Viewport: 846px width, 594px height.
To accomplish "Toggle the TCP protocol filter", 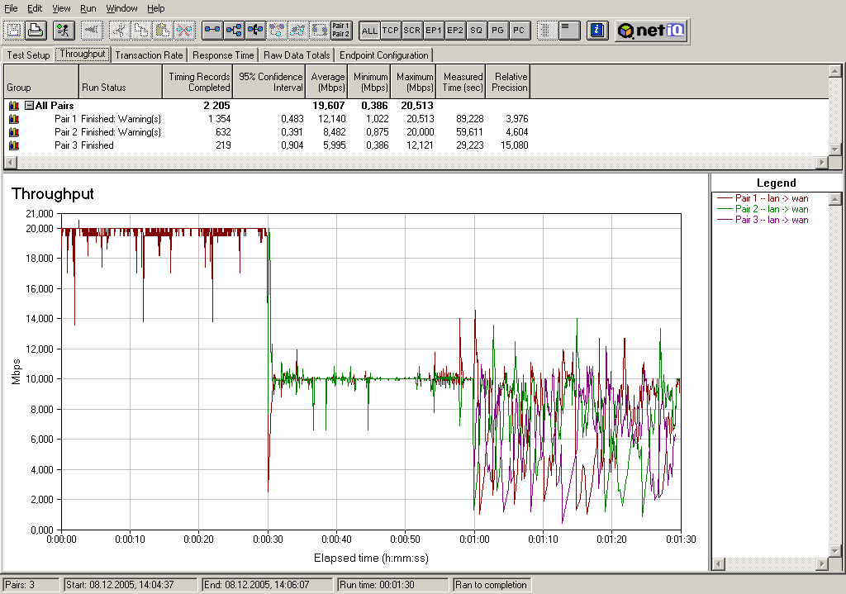I will pyautogui.click(x=391, y=31).
